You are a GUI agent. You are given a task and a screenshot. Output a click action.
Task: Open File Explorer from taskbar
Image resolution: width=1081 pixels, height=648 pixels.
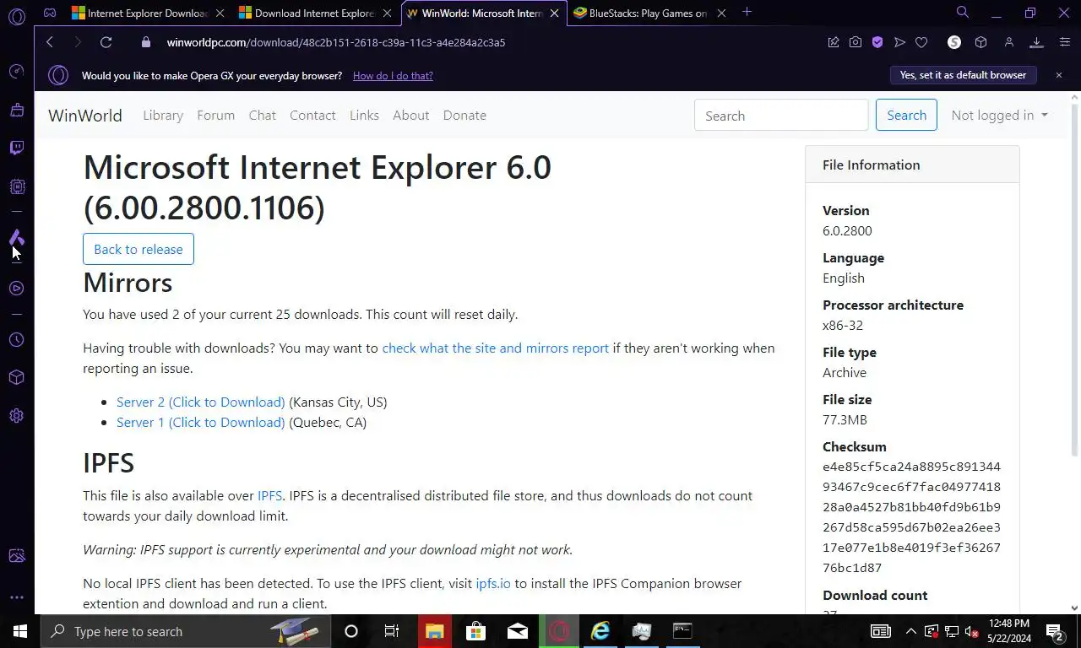click(x=434, y=631)
